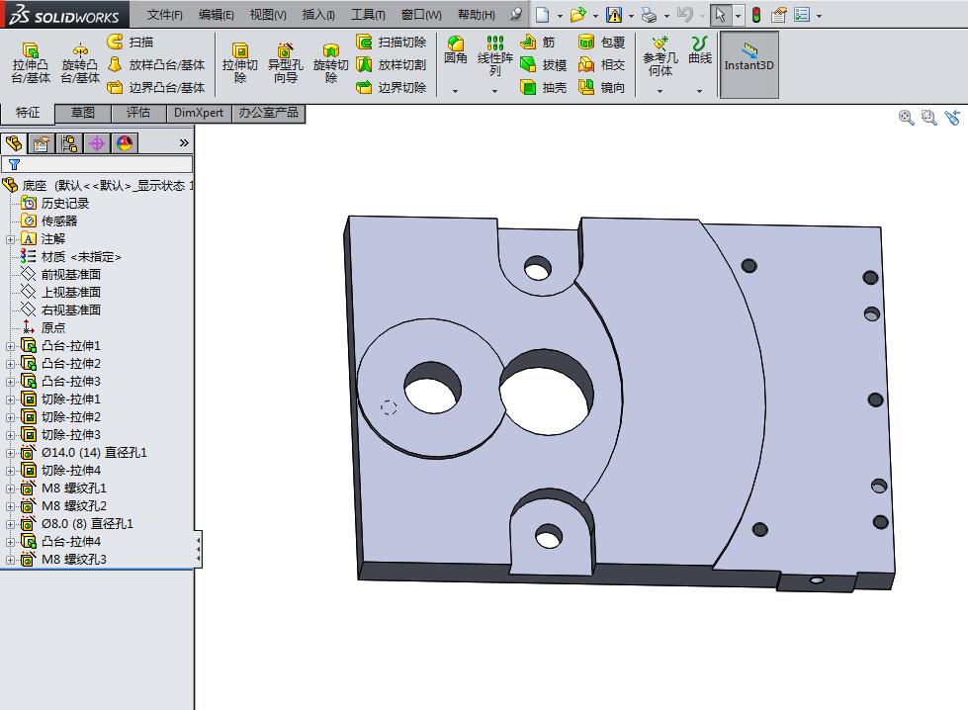Select the 放样凸台/基体 loft tool

pyautogui.click(x=155, y=65)
